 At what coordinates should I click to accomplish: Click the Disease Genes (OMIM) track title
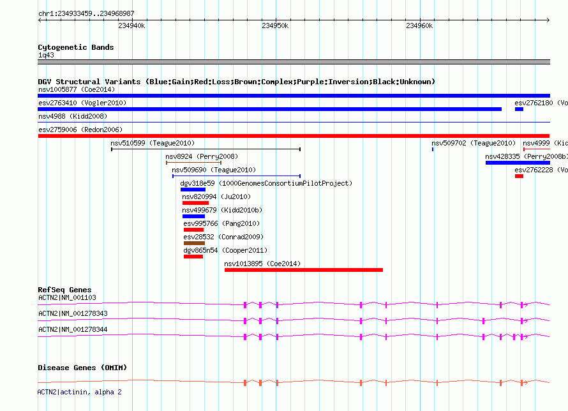[x=82, y=368]
